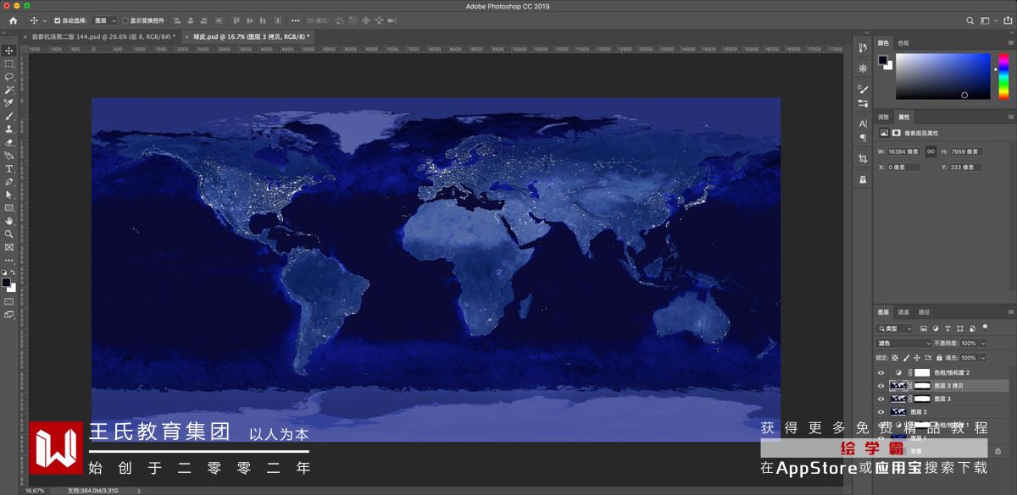This screenshot has height=495, width=1017.
Task: Click the Home icon in options bar
Action: (x=13, y=20)
